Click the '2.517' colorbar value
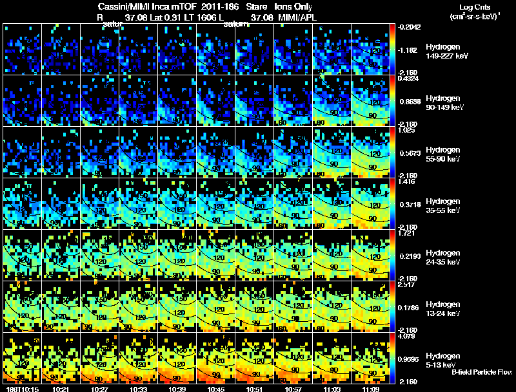The image size is (516, 392). click(406, 285)
